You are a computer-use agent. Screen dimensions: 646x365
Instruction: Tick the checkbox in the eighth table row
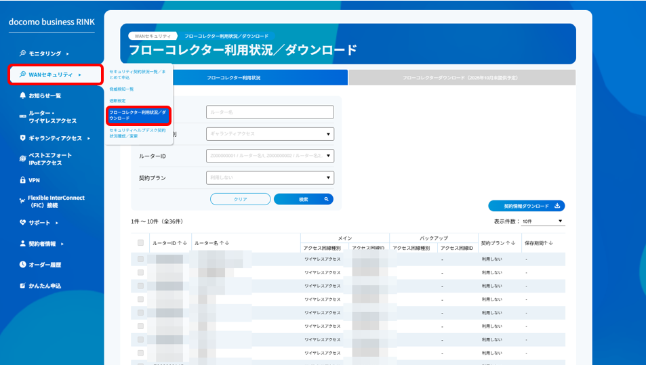(x=140, y=353)
